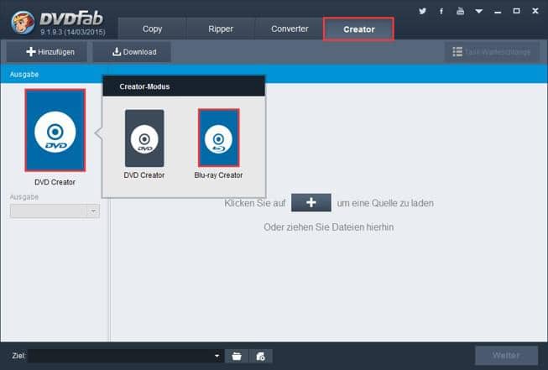The image size is (548, 370).
Task: Open the Ausgabe dropdown in left panel
Action: pyautogui.click(x=55, y=211)
